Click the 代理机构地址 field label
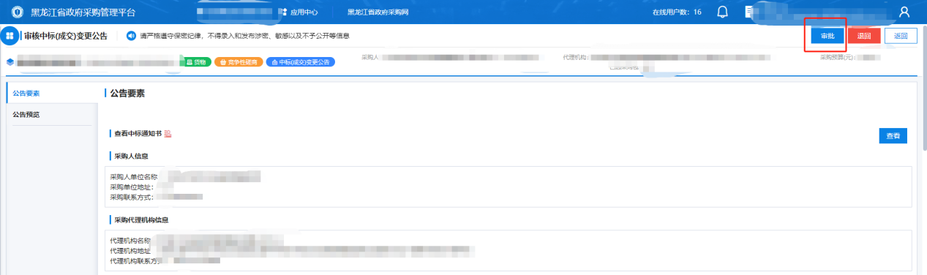927x275 pixels. 130,251
